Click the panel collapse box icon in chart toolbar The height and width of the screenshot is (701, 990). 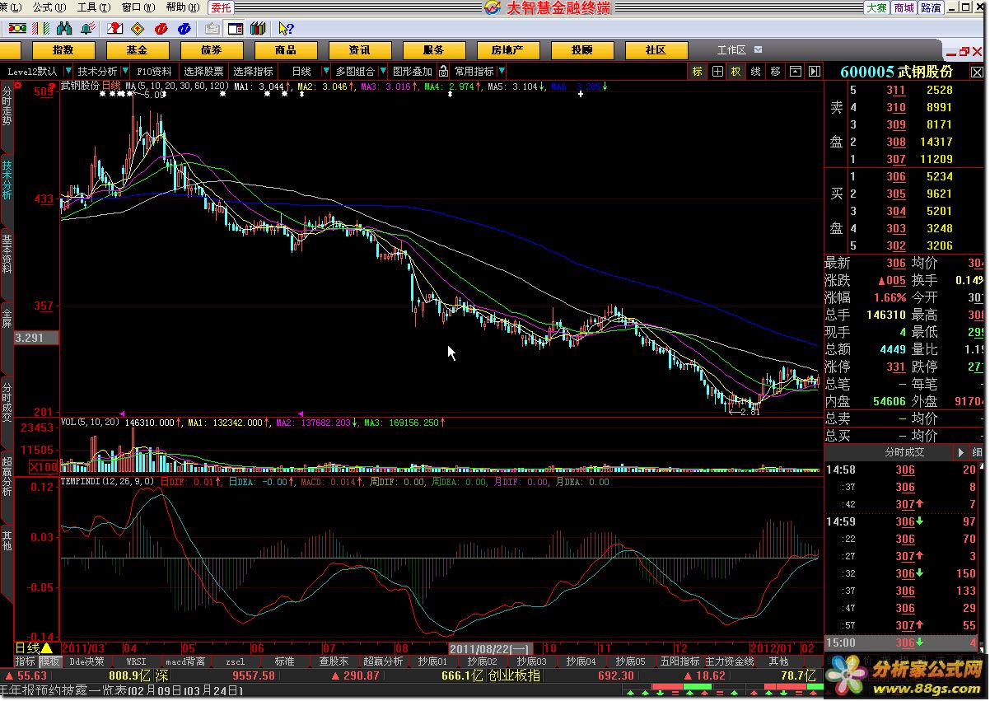coord(796,72)
